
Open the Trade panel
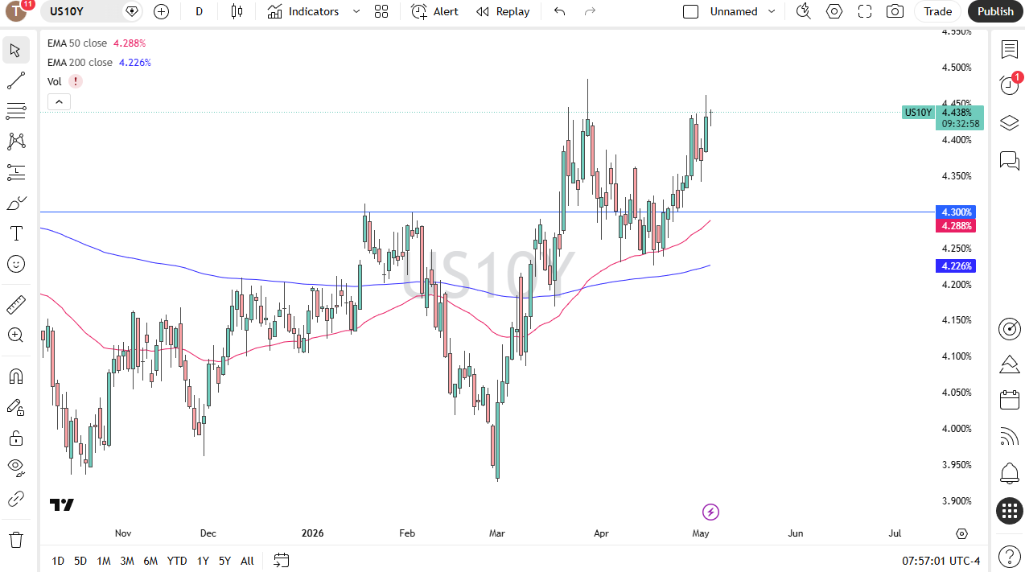[937, 11]
